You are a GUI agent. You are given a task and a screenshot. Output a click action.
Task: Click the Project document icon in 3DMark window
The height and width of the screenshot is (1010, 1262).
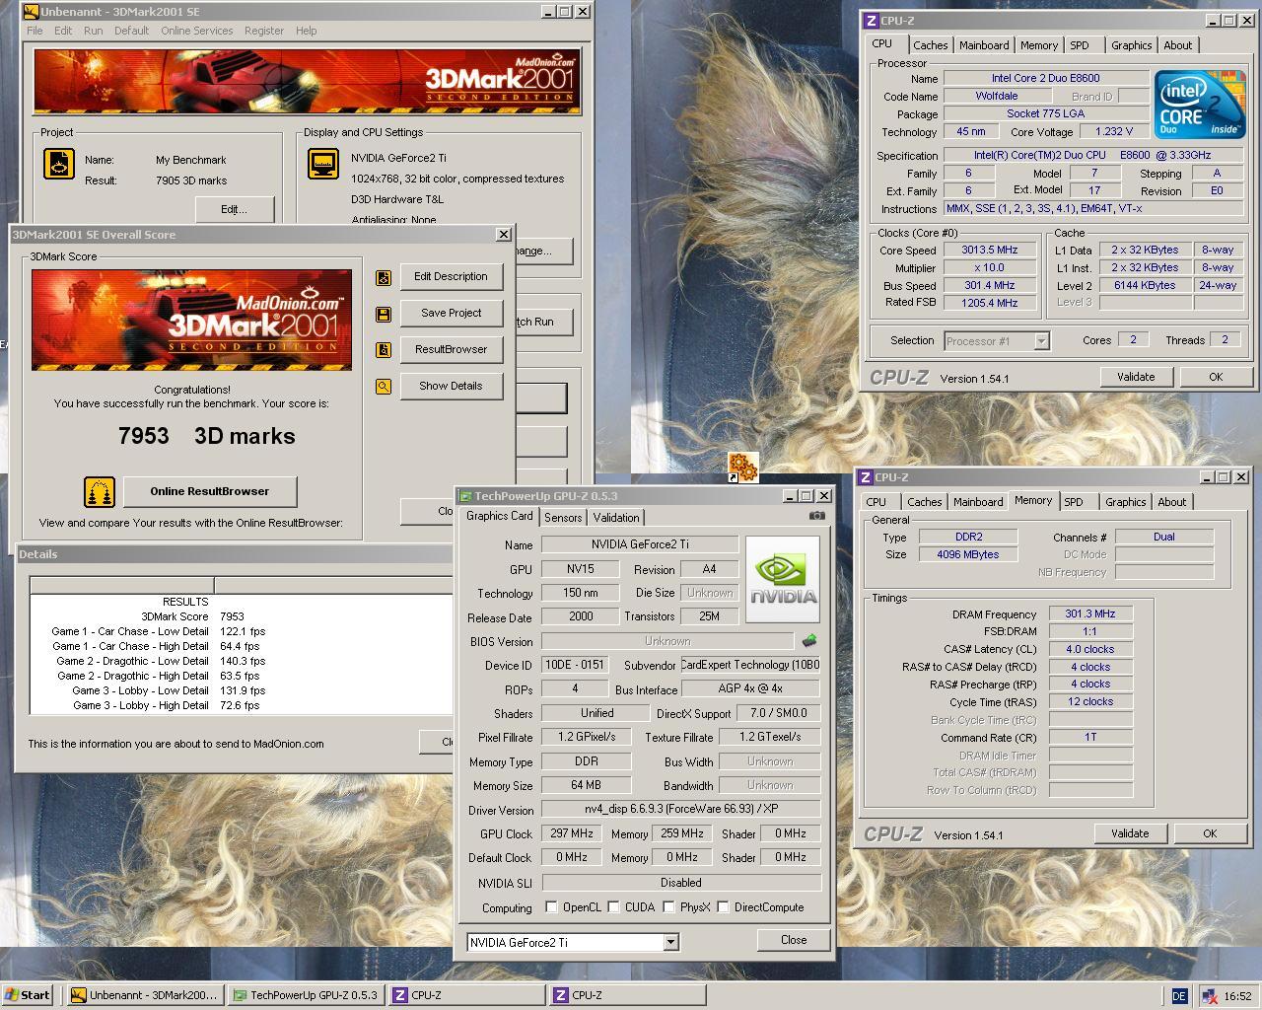59,164
